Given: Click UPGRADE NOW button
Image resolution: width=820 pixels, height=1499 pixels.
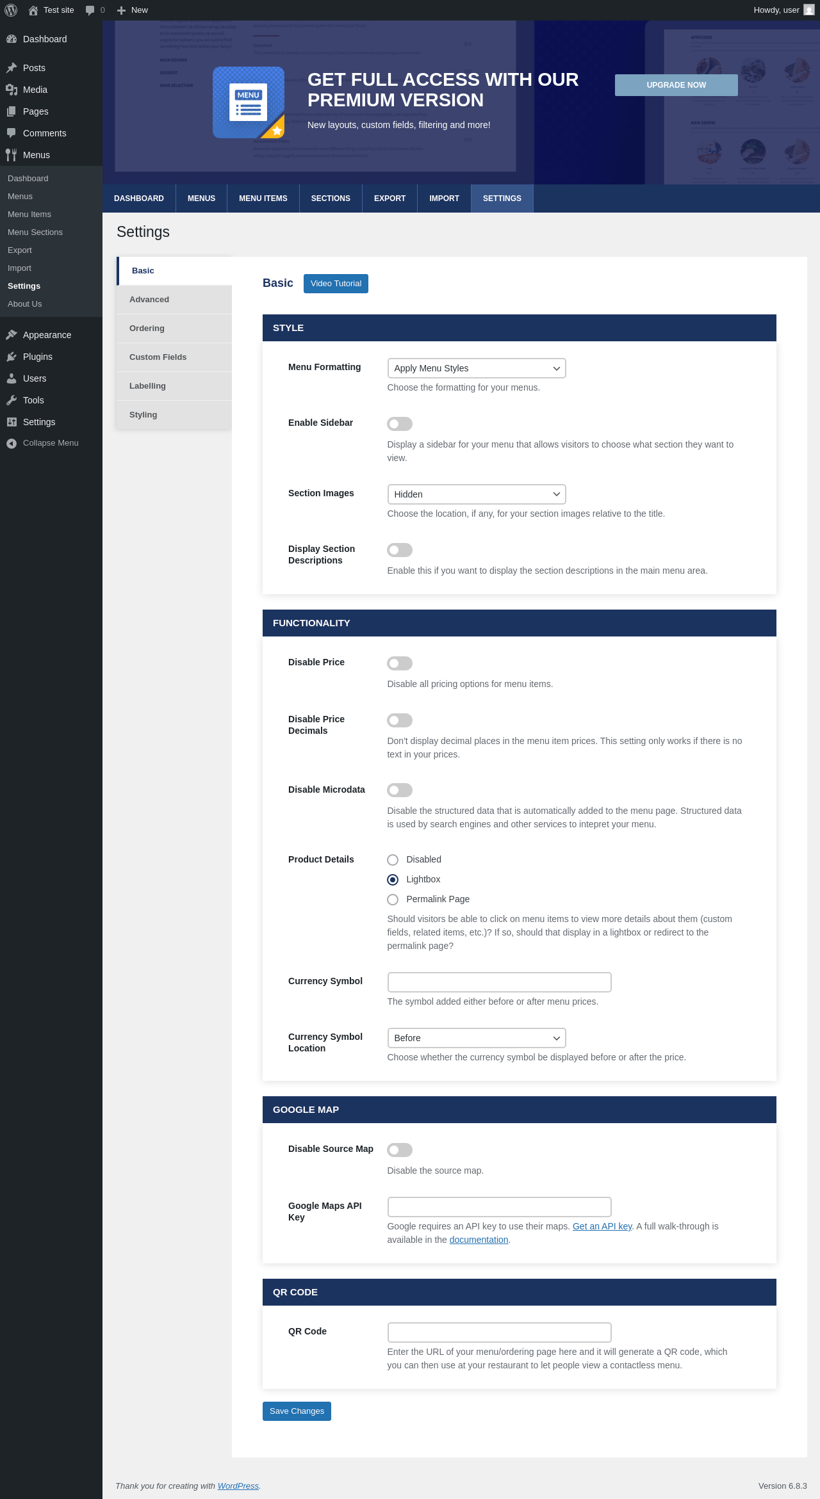Looking at the screenshot, I should [x=676, y=85].
